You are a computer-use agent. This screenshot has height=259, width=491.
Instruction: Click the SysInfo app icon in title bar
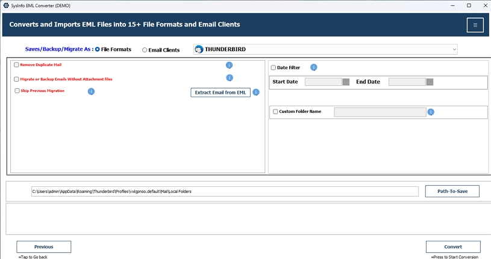pos(6,5)
